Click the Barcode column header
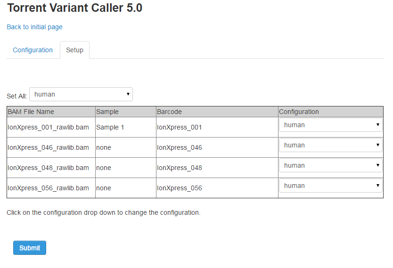393x268 pixels. [217, 112]
